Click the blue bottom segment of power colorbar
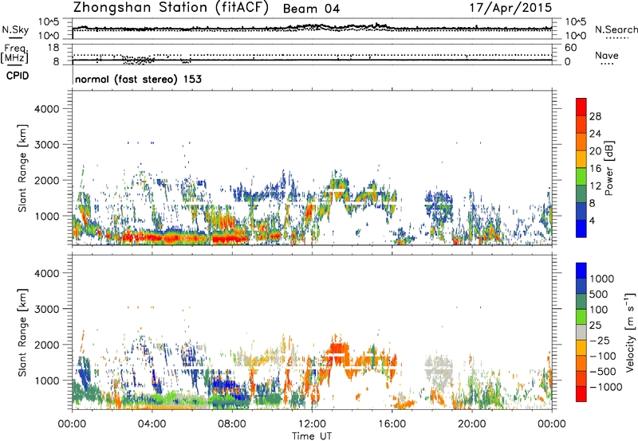 581,228
